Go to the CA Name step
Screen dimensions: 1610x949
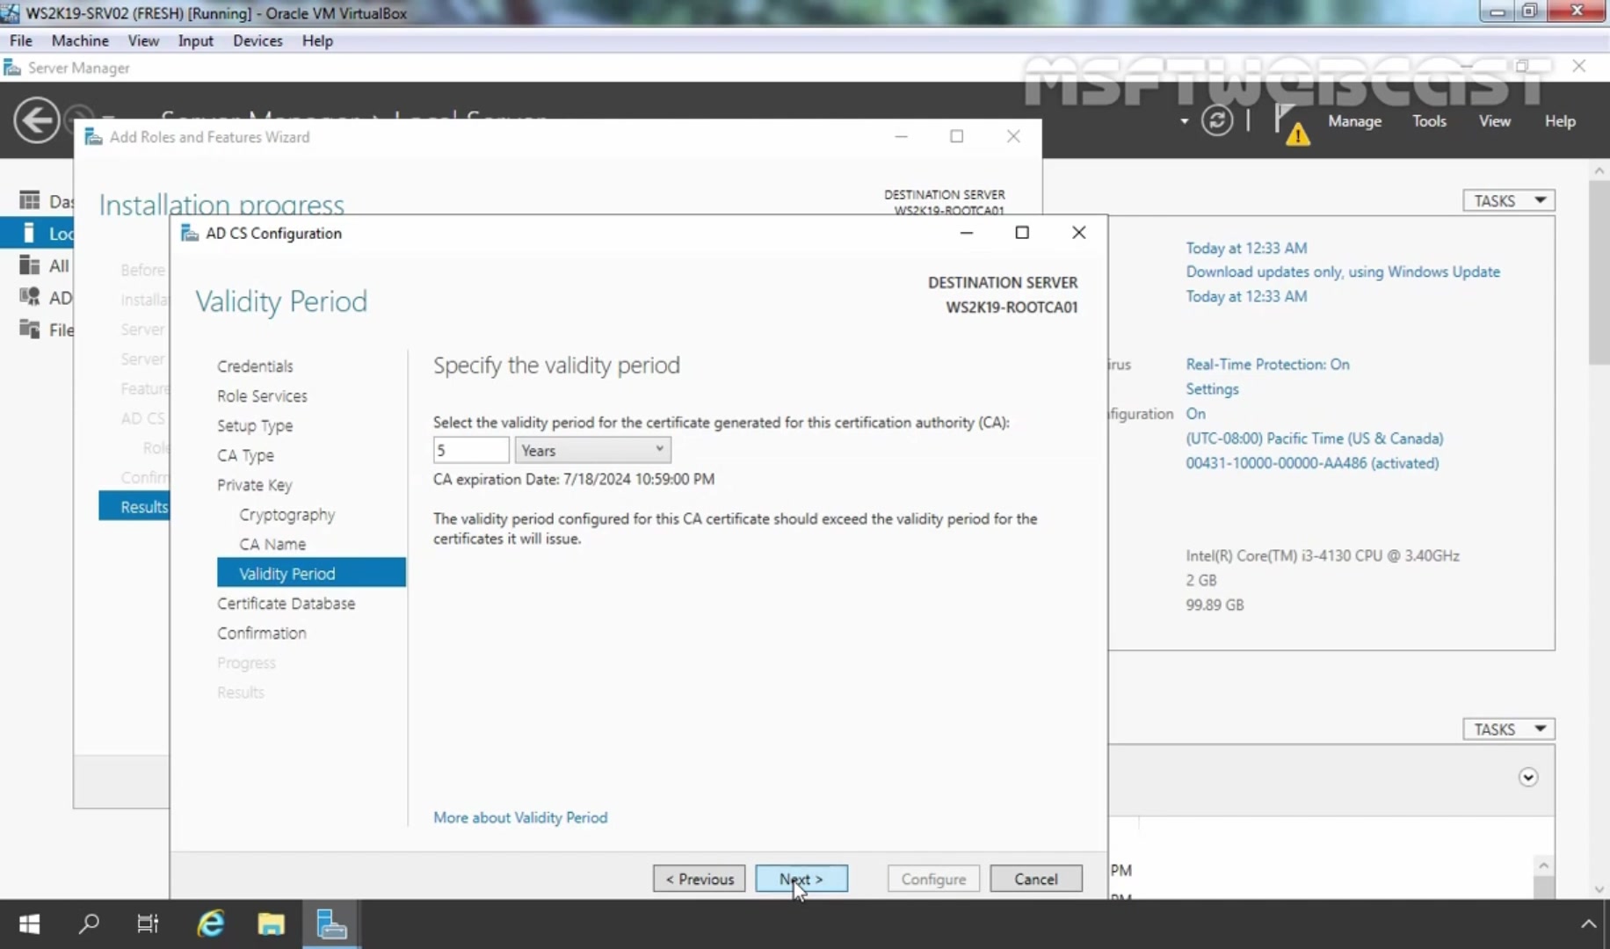272,544
